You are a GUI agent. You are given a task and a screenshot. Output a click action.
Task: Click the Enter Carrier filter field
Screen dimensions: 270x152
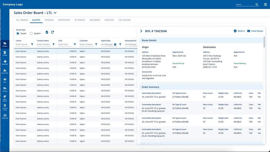23,44
